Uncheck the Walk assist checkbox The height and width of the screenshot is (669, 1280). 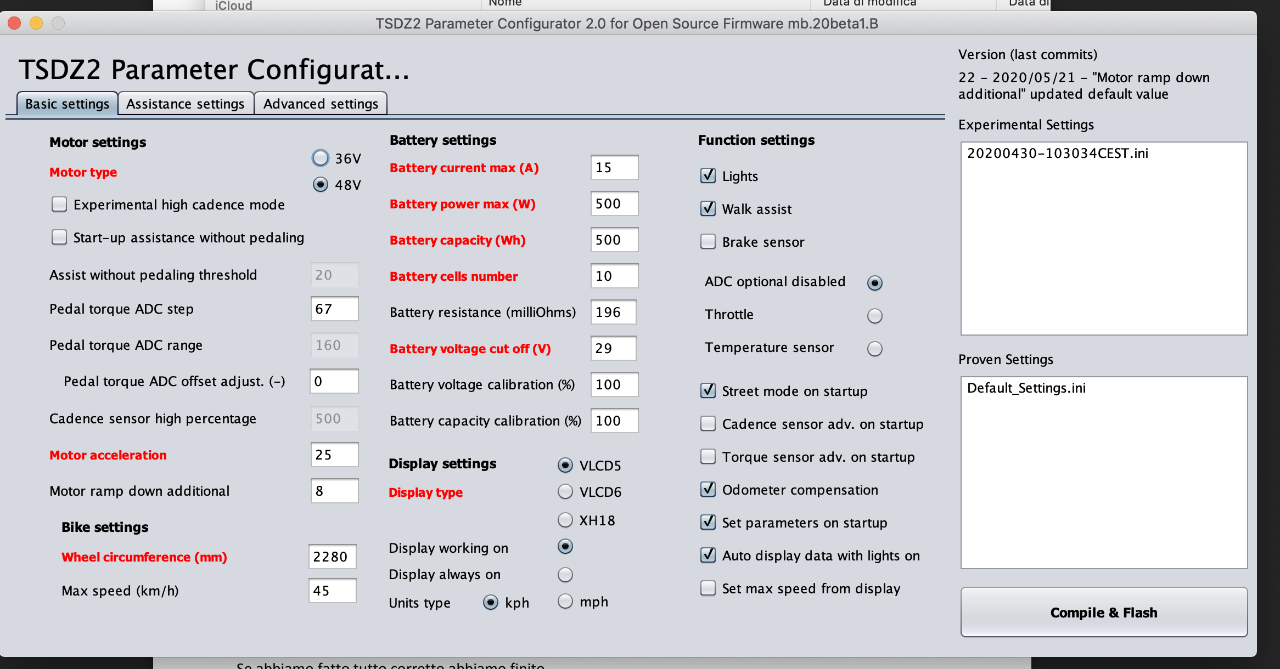(708, 209)
